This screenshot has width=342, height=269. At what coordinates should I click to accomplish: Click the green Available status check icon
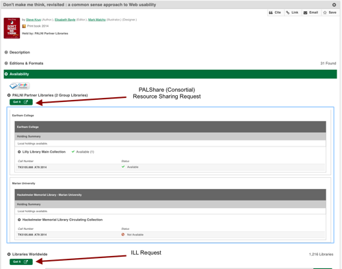tap(123, 167)
